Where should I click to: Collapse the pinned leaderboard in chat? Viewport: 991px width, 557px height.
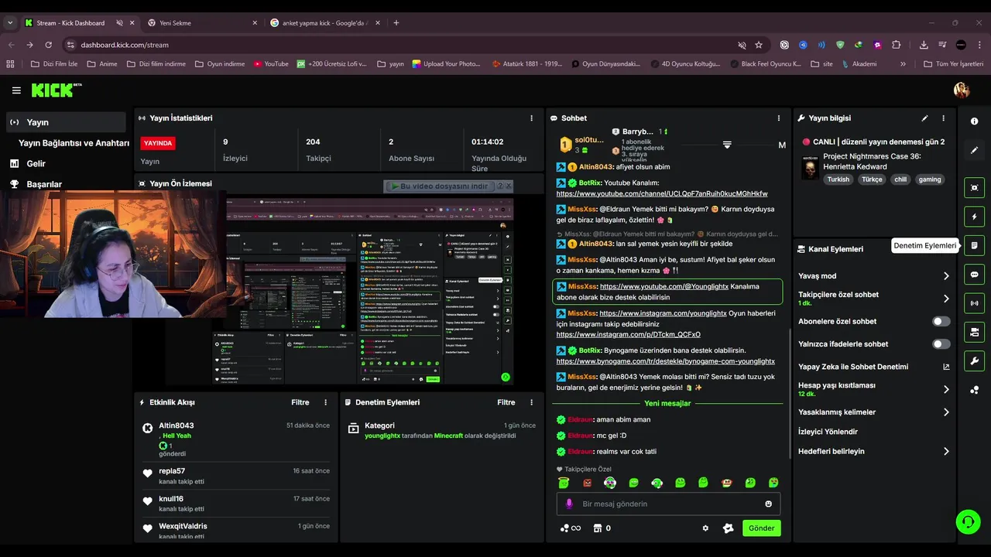click(727, 145)
